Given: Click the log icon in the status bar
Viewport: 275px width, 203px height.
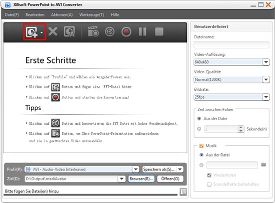Looking at the screenshot, I should click(x=183, y=192).
